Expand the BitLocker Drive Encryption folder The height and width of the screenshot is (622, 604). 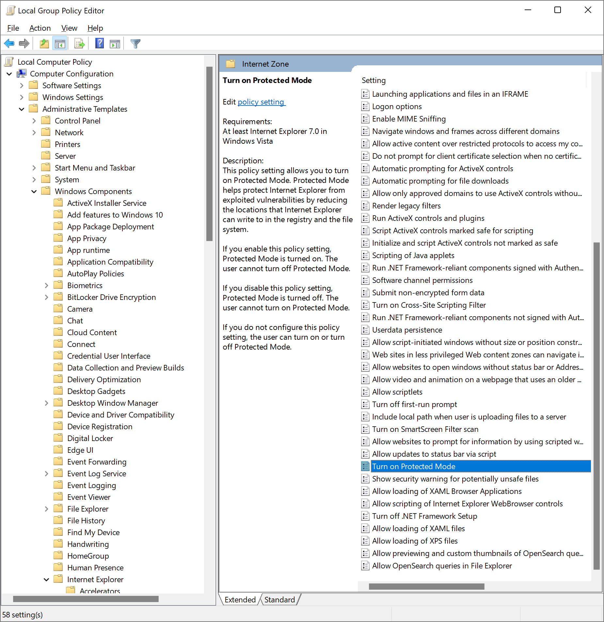pyautogui.click(x=46, y=297)
